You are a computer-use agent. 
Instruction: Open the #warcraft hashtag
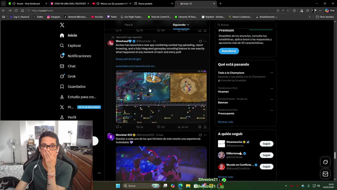[x=122, y=59]
